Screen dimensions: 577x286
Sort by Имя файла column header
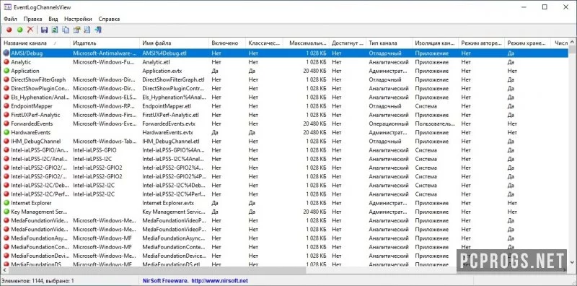(174, 43)
